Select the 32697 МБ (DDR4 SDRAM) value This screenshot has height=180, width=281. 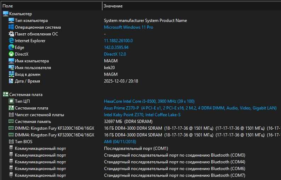point(128,122)
